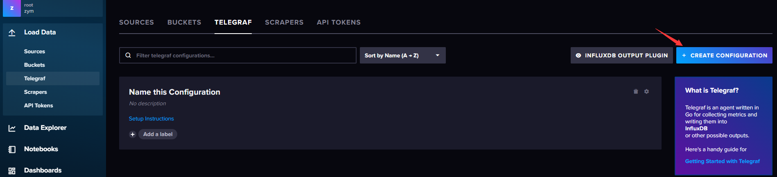Screen dimensions: 777x177
Task: Click the Load Data upload icon
Action: [12, 32]
